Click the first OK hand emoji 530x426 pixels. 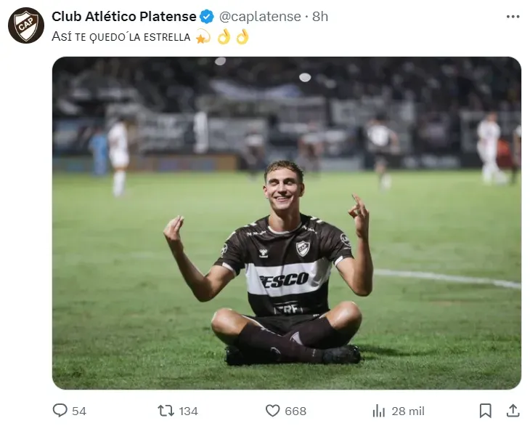pyautogui.click(x=224, y=36)
